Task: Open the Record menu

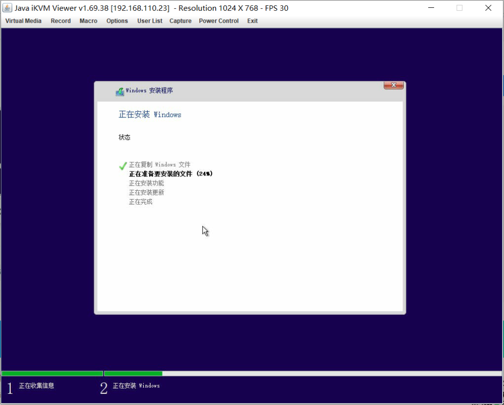Action: (x=61, y=21)
